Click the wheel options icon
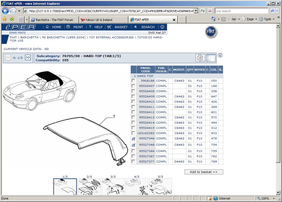 200,58
